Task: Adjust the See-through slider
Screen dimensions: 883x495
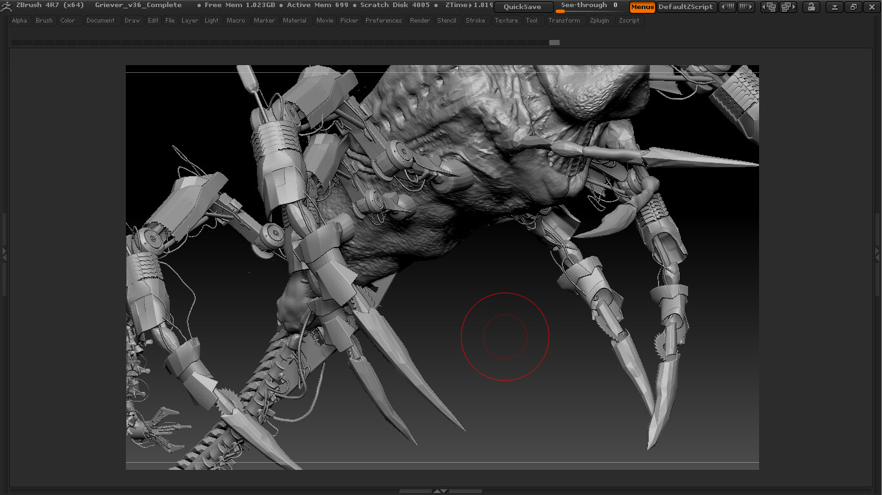Action: click(x=589, y=7)
